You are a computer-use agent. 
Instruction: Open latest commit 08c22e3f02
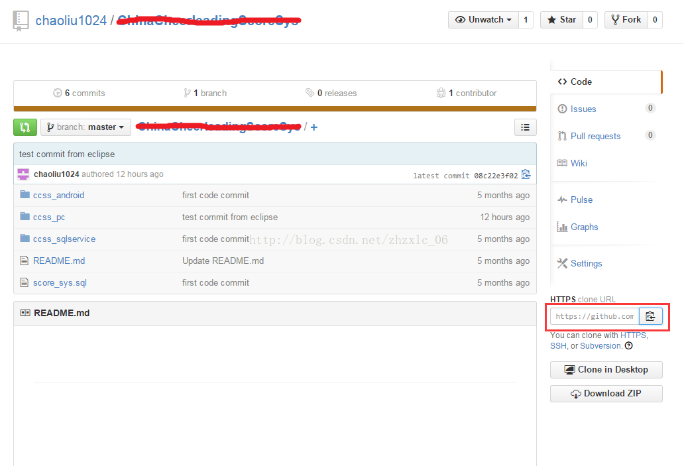496,176
